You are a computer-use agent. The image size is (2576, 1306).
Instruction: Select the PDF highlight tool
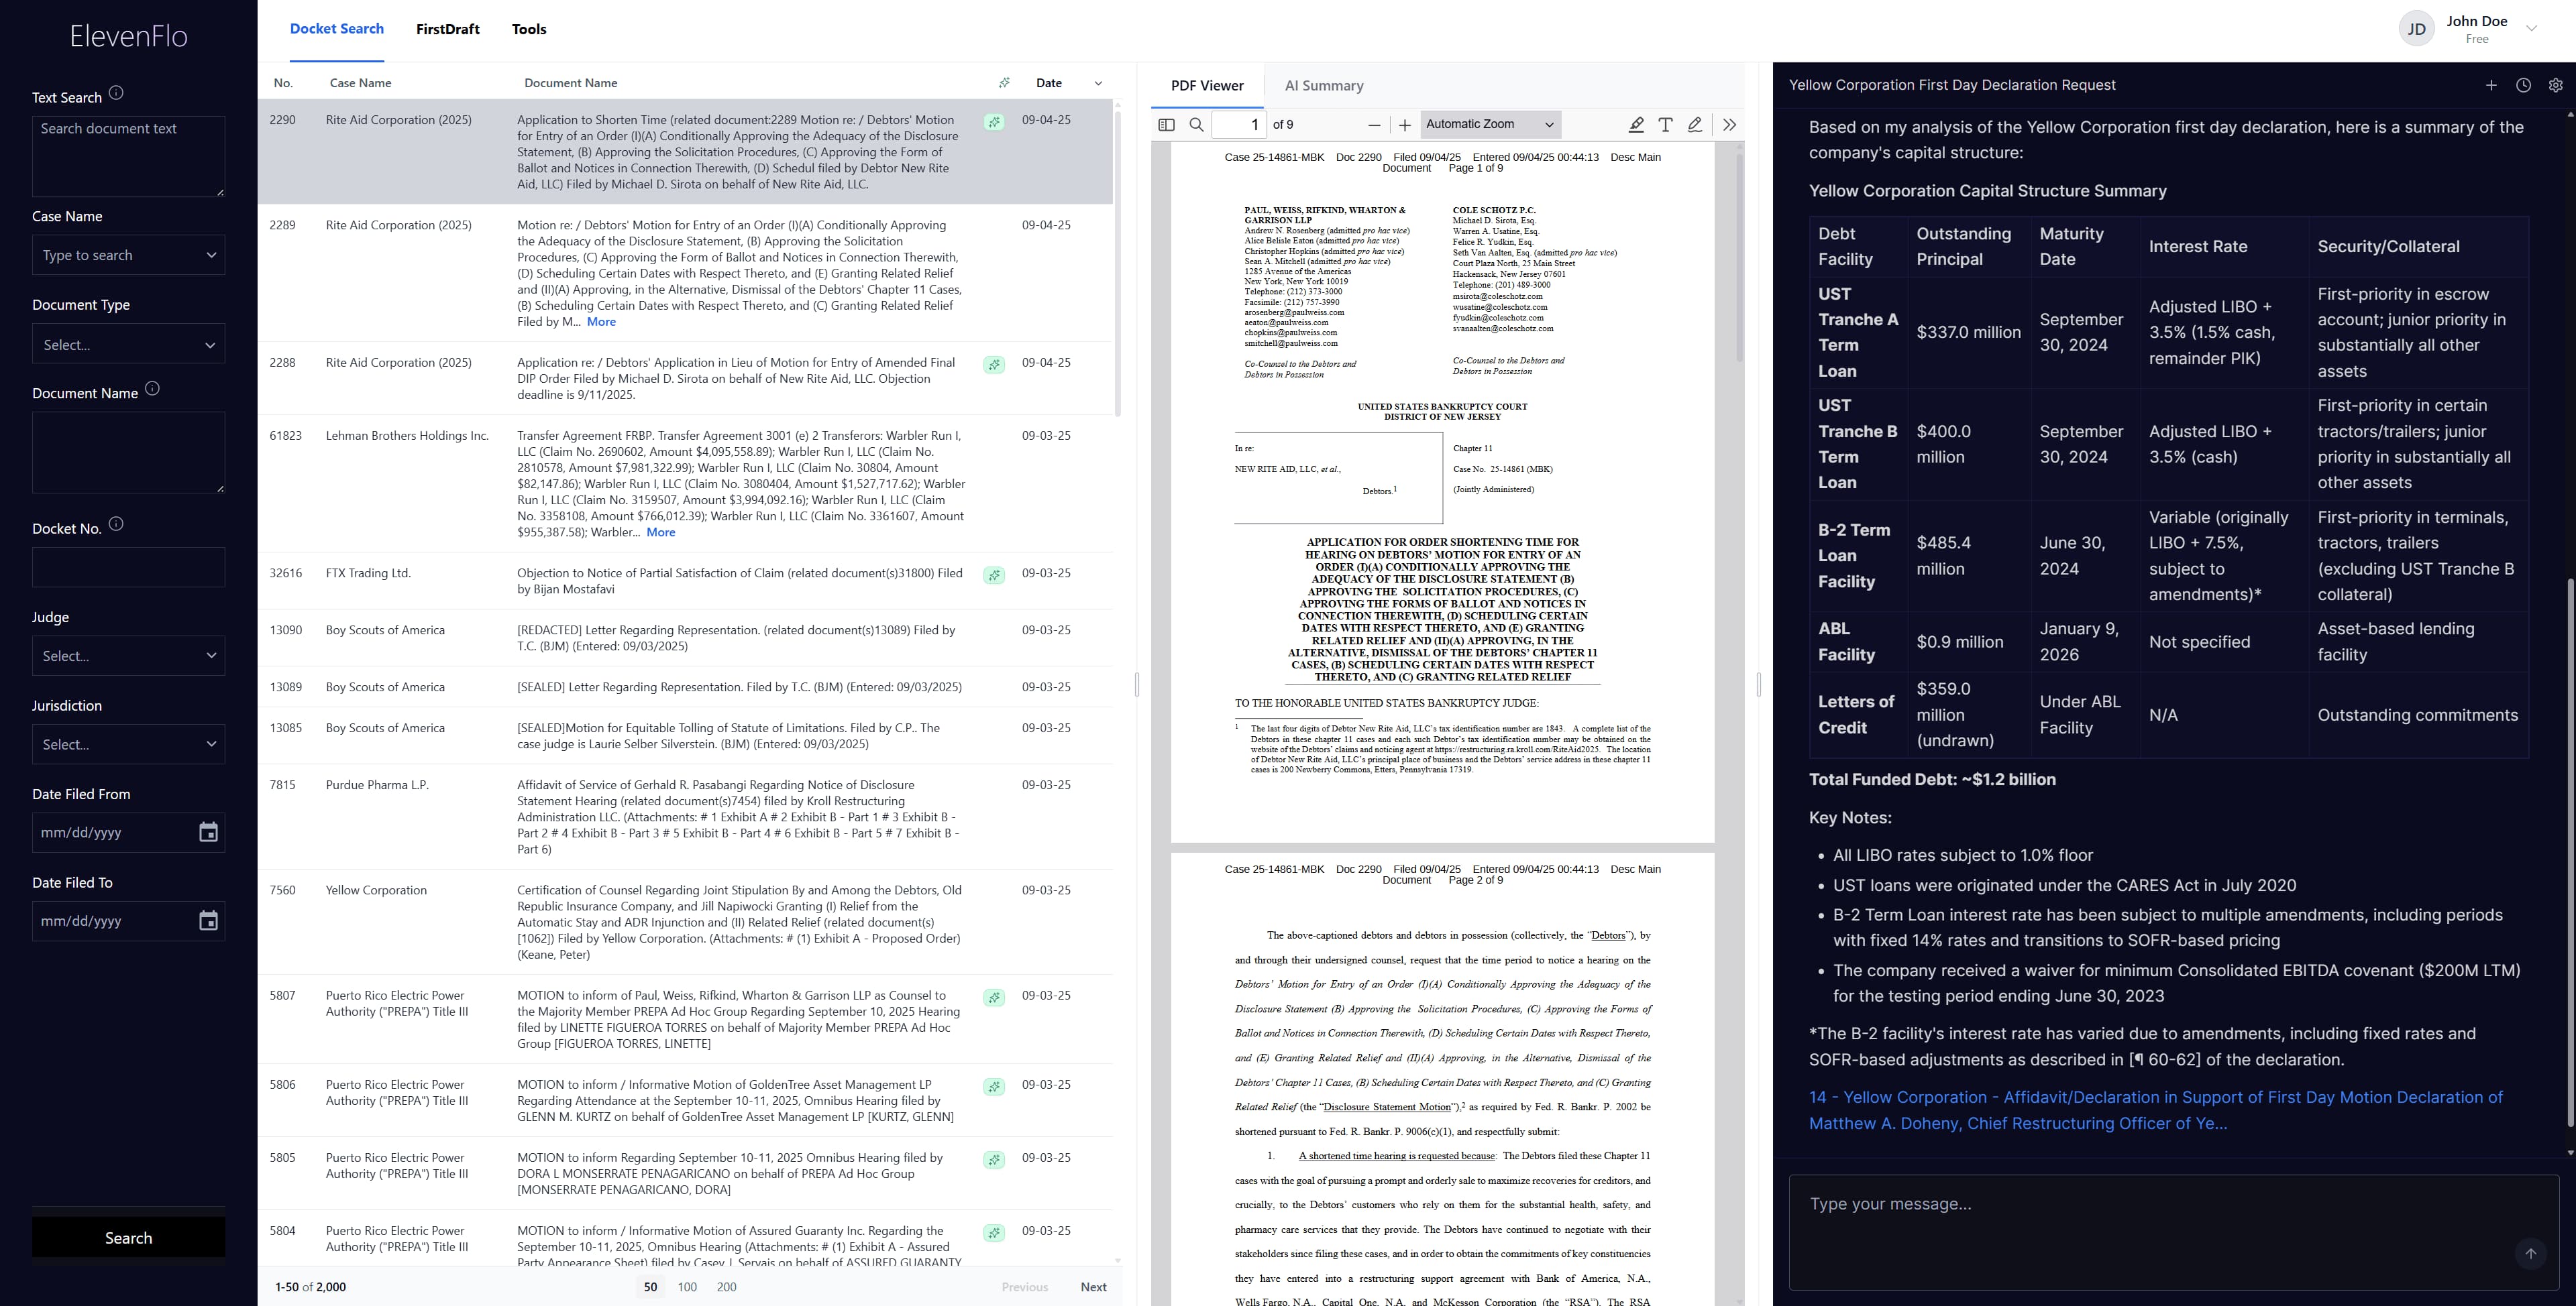(1636, 125)
